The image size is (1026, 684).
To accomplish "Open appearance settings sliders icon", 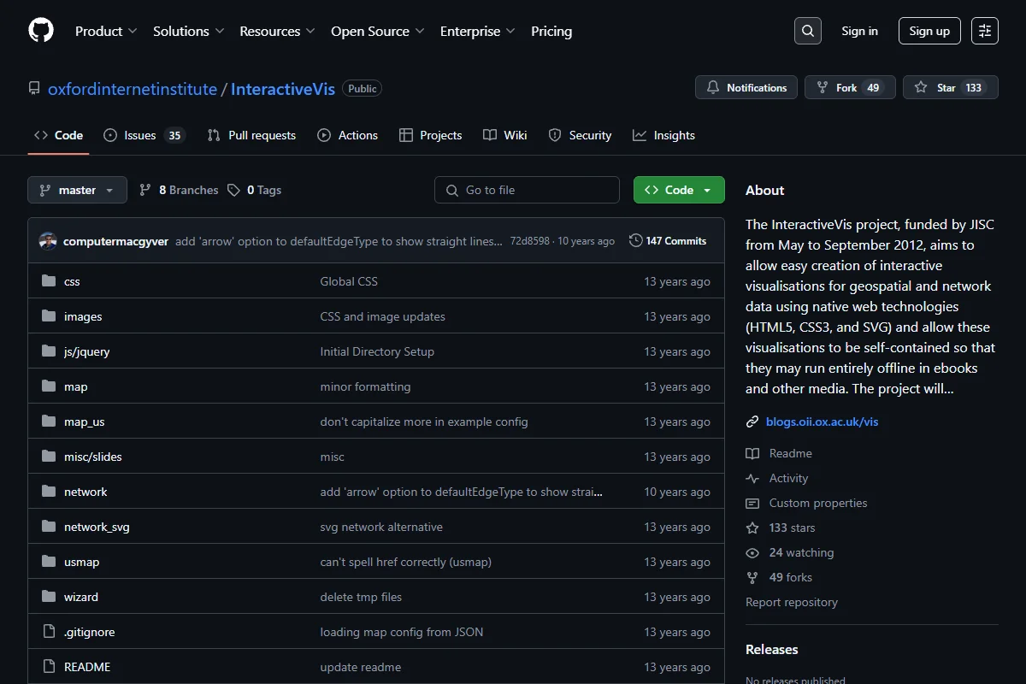I will pos(985,31).
